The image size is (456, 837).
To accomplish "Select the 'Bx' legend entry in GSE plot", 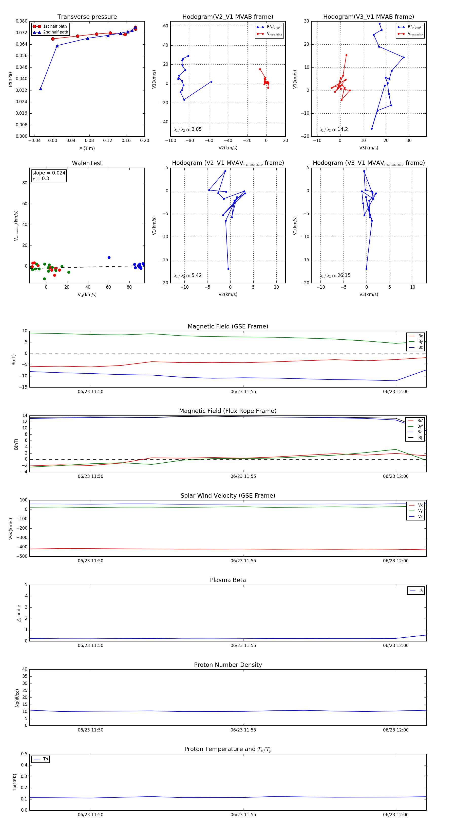I will [x=416, y=336].
